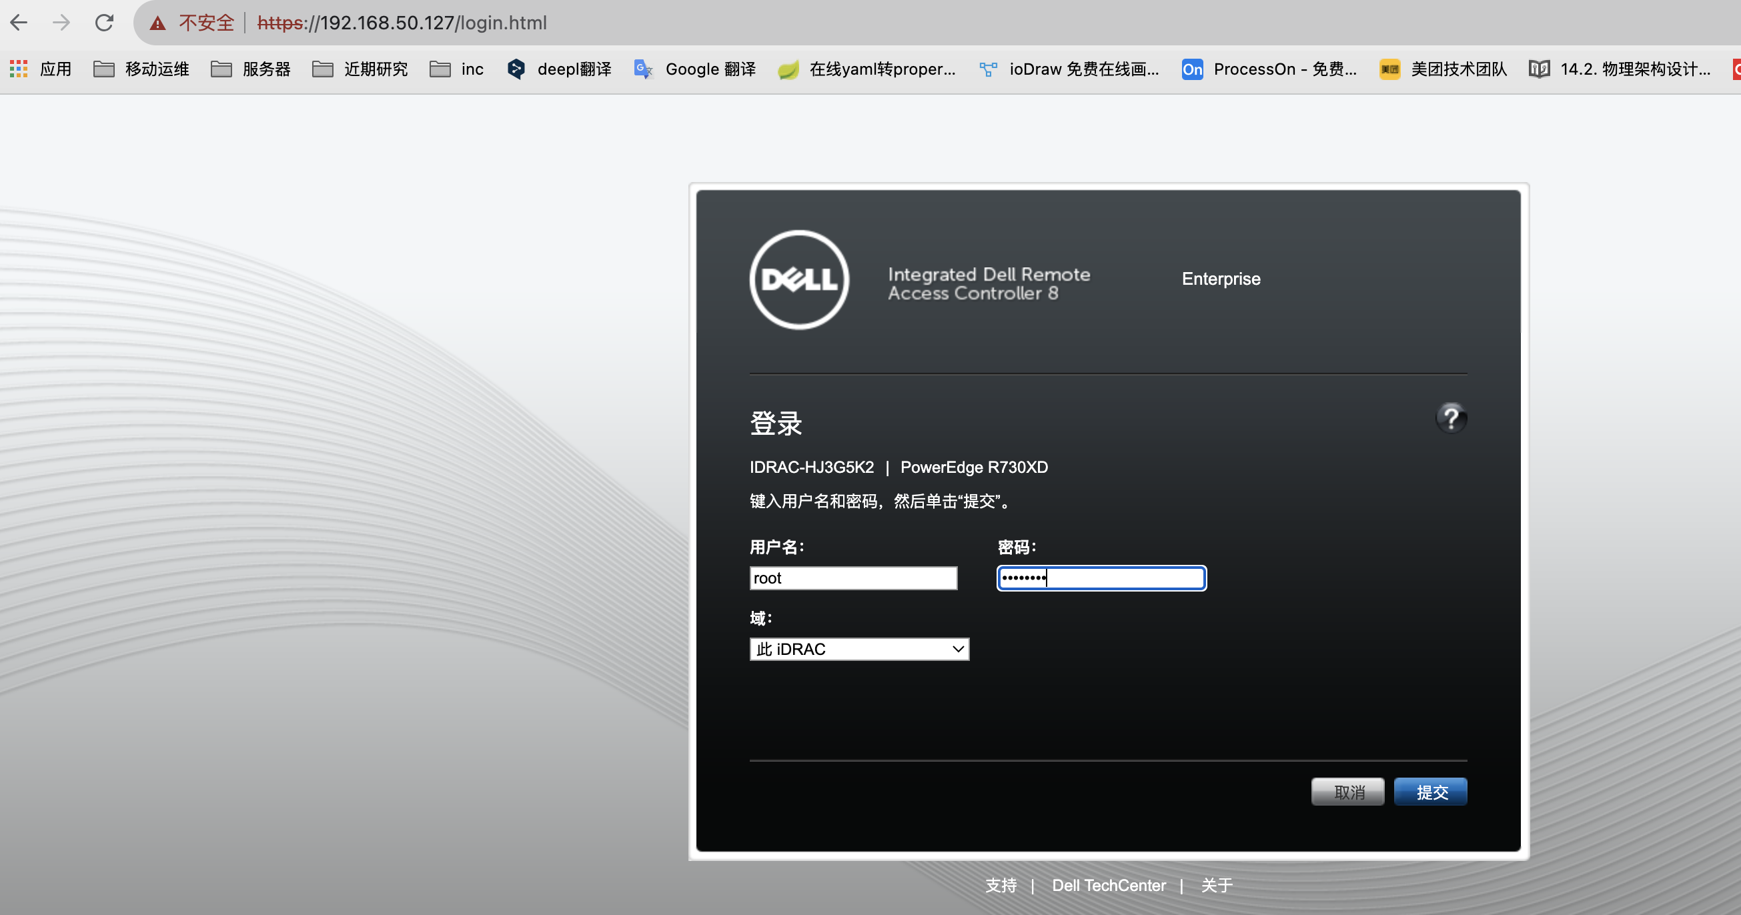
Task: Open the deepl翻译 bookmark
Action: tap(559, 69)
